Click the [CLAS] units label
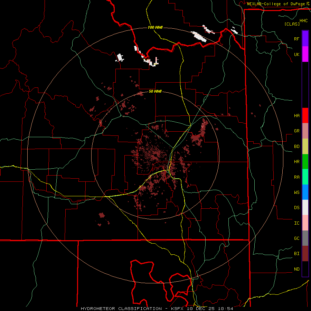Screen dimensions: 311x311 [x=292, y=24]
